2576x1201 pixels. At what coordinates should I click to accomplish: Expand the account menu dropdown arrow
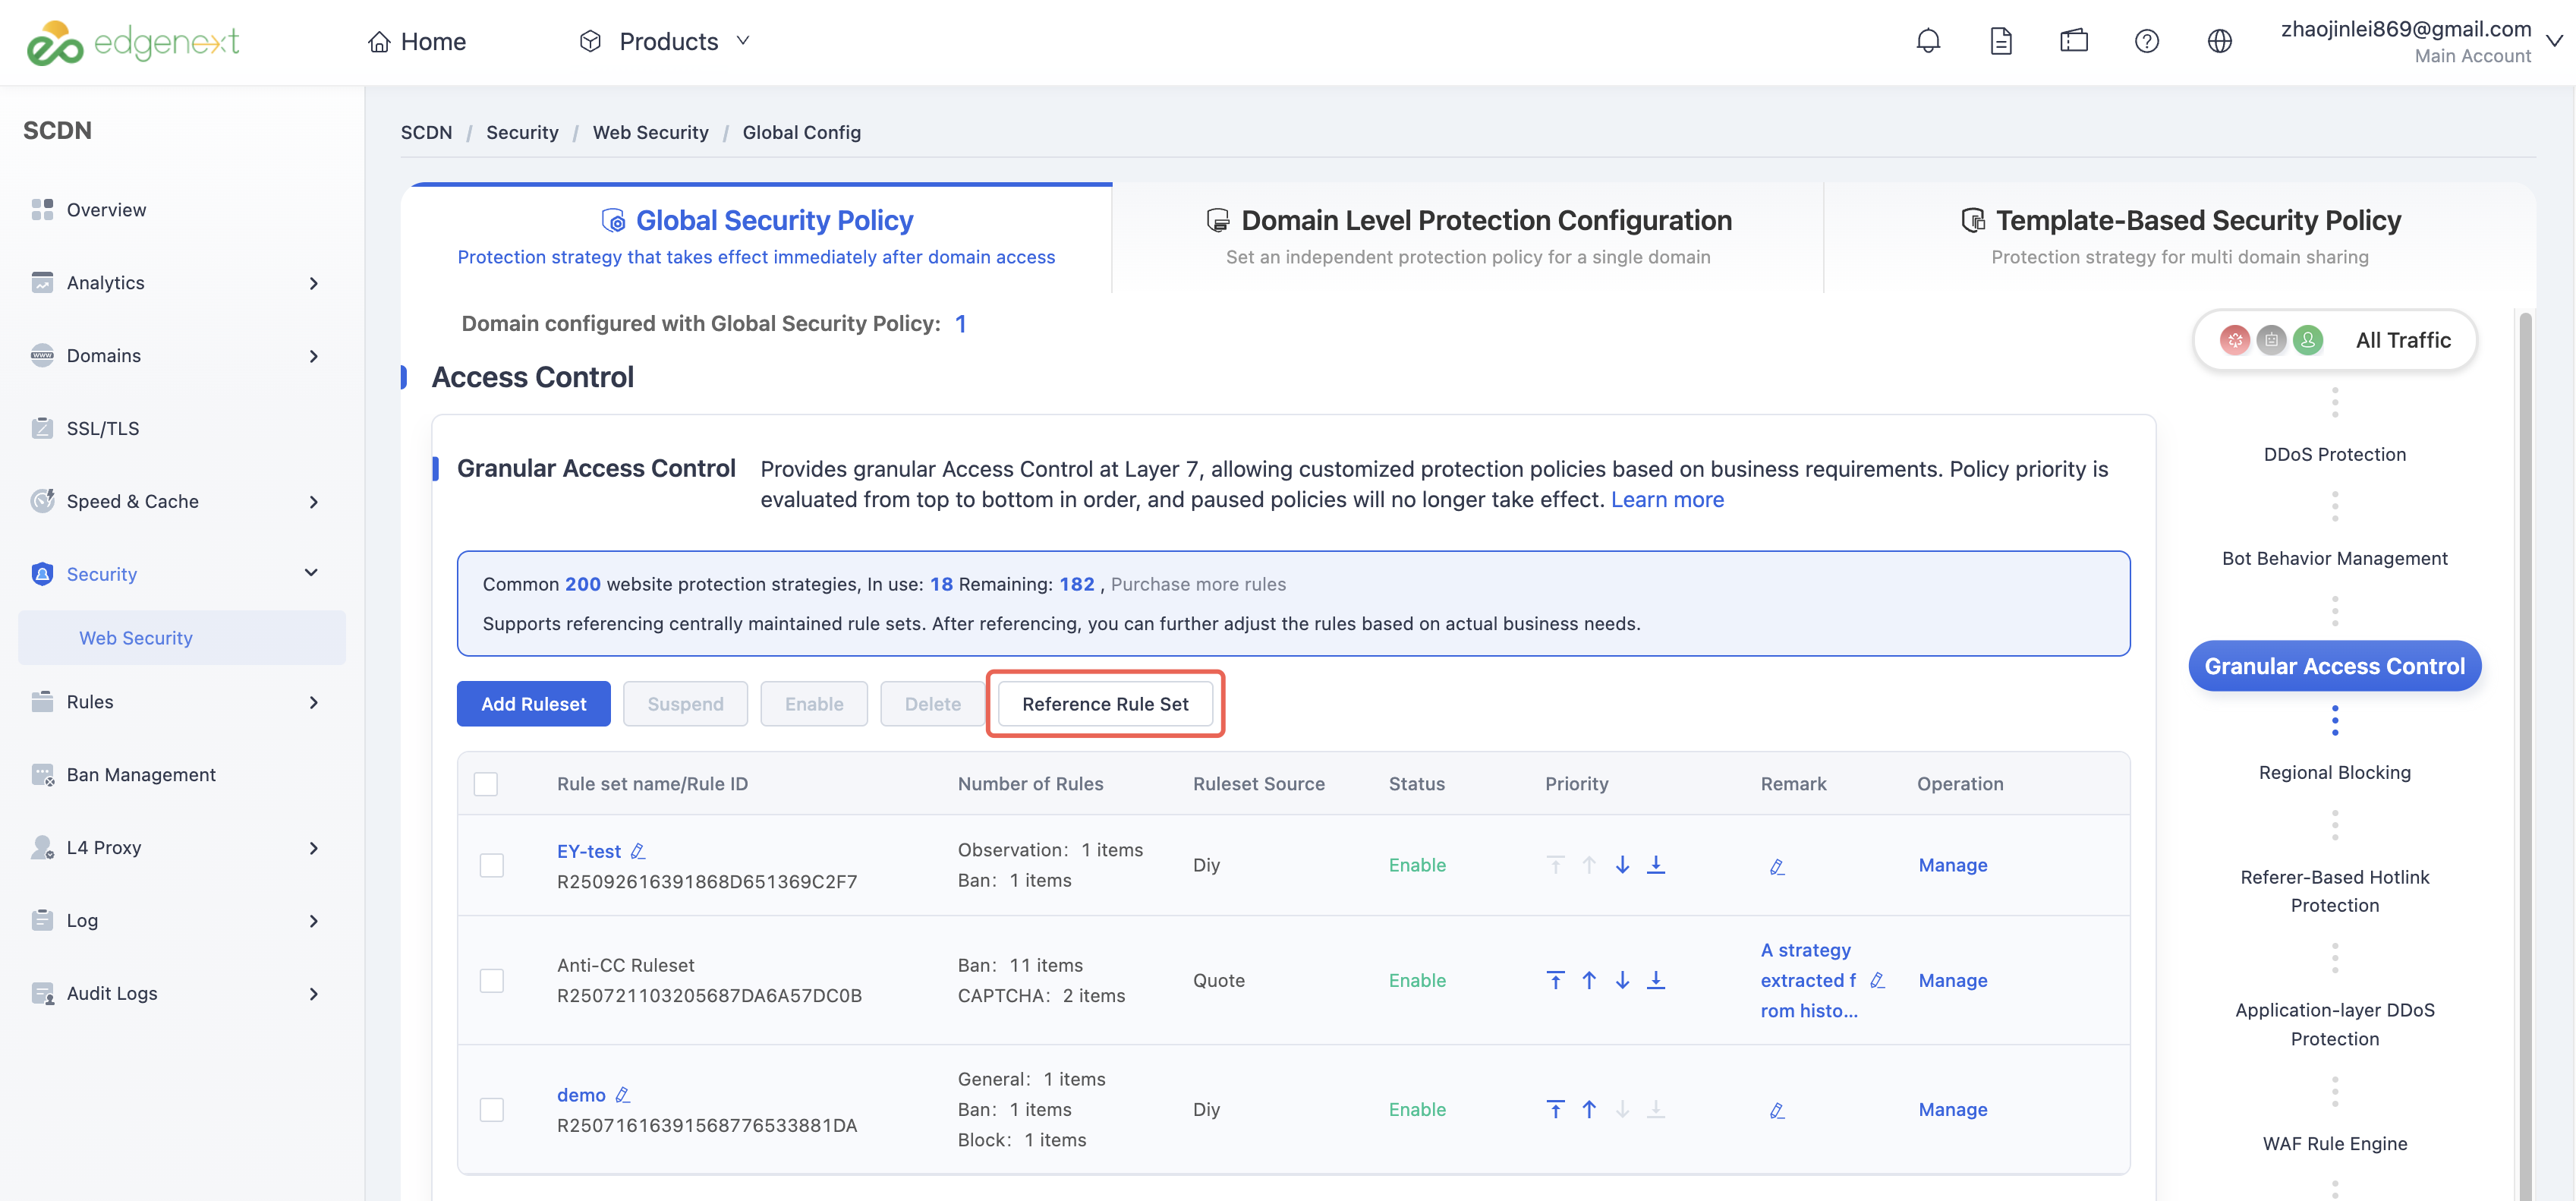pos(2554,41)
